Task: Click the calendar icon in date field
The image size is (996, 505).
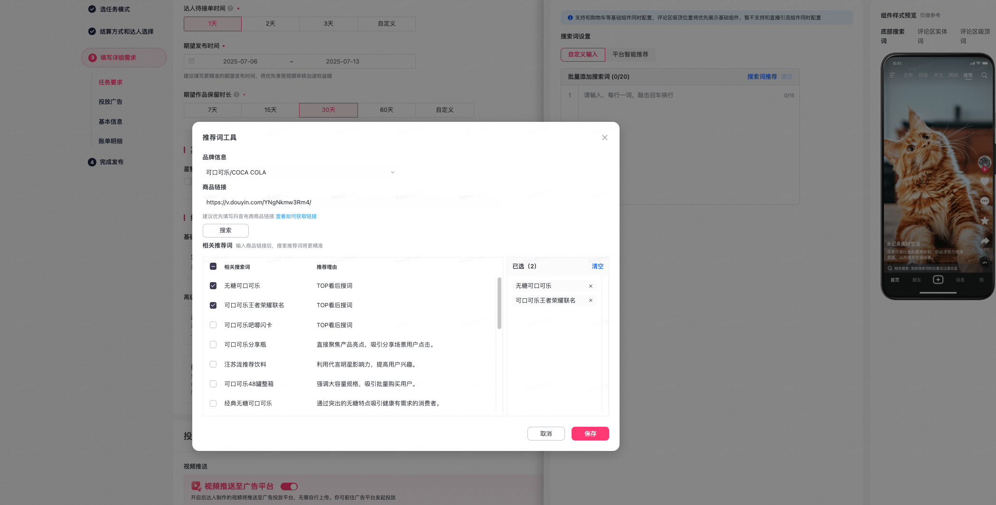Action: (192, 62)
